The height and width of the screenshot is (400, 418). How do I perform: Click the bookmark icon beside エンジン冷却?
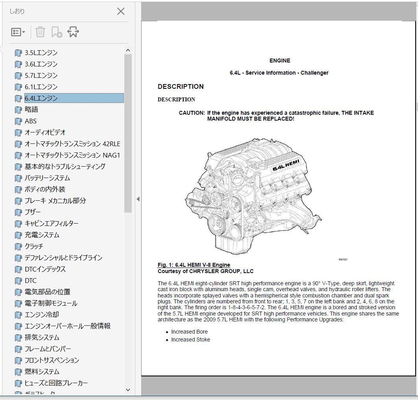point(18,315)
